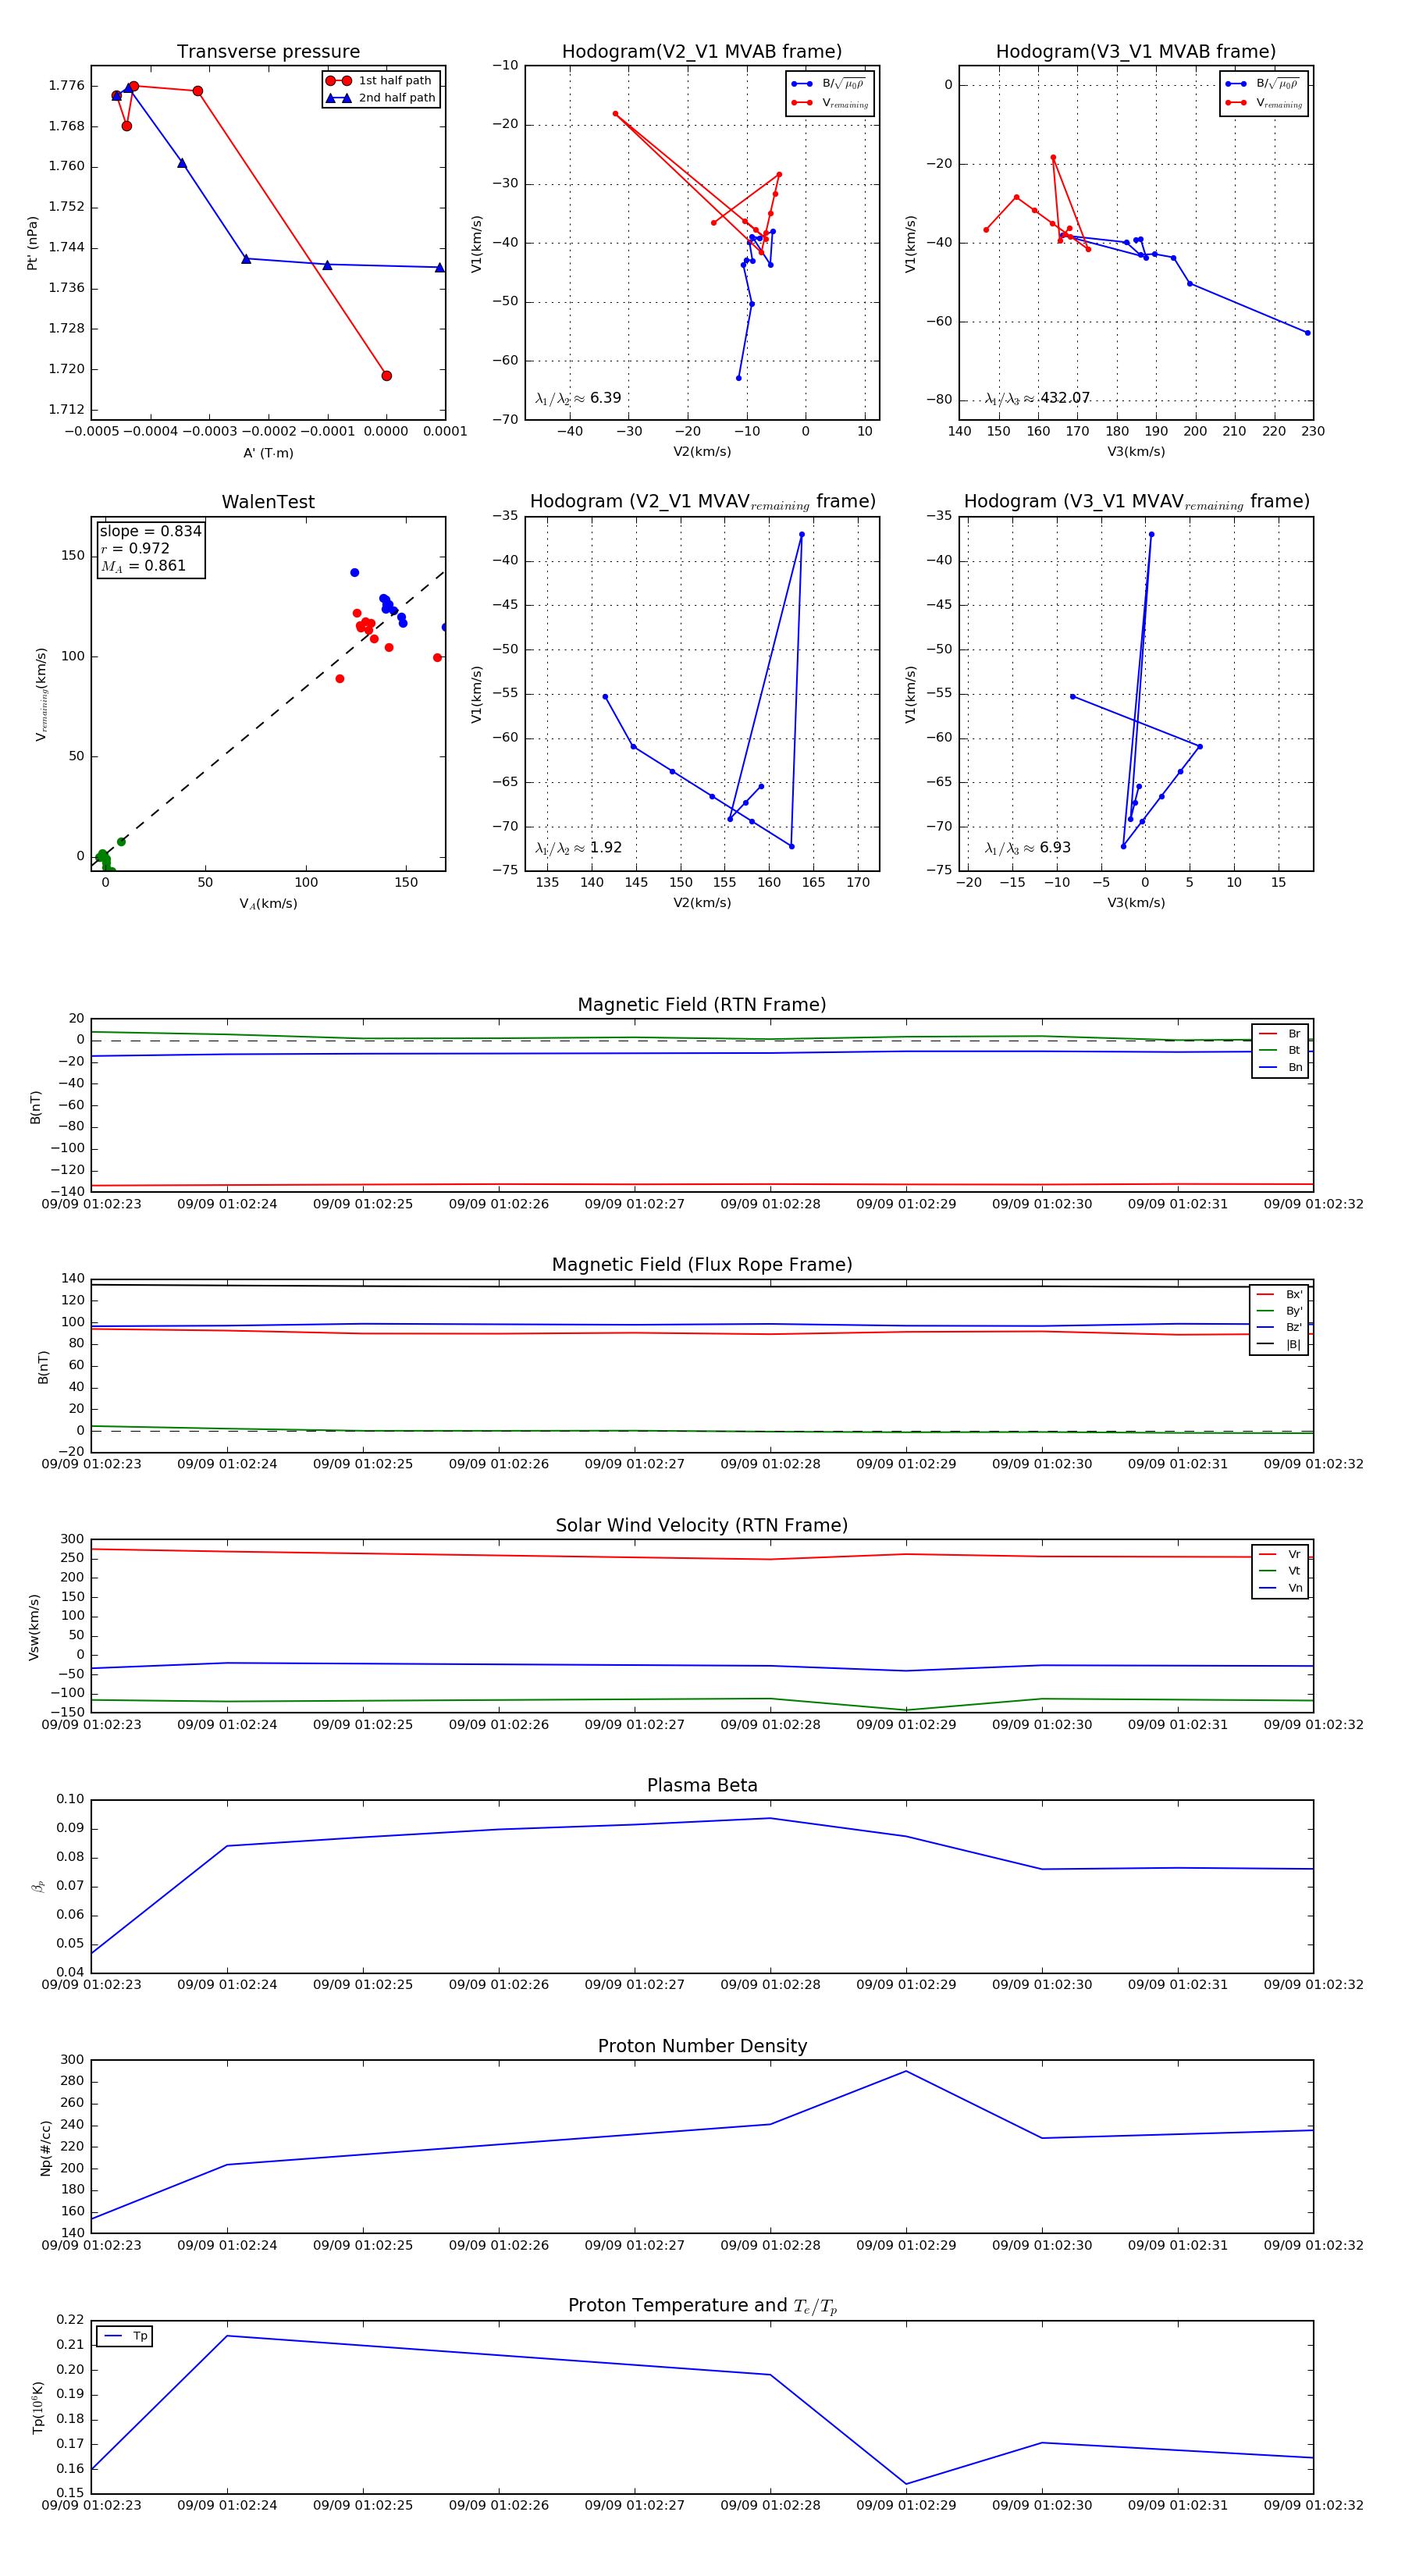Click the 'Vn' legend entry
The width and height of the screenshot is (1405, 2576).
[x=1281, y=1588]
